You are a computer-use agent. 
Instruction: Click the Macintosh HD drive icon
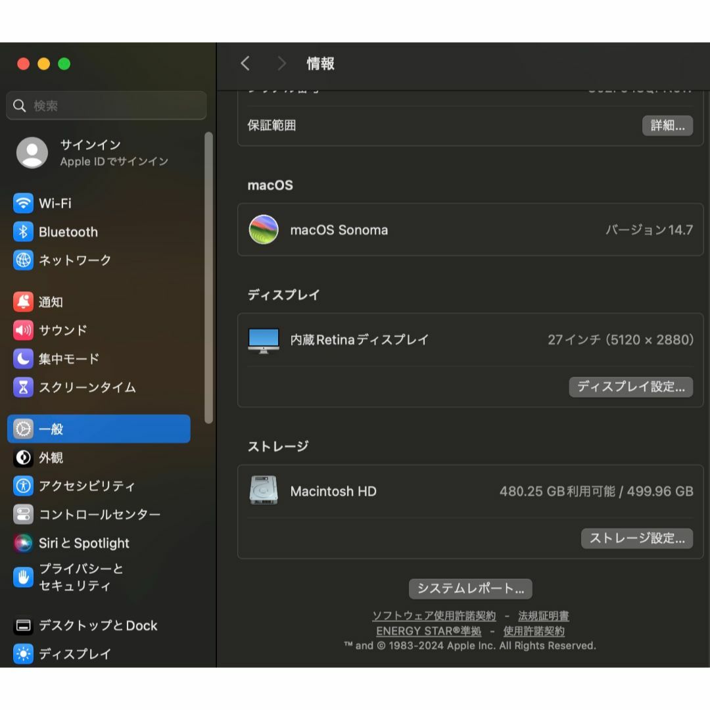click(x=264, y=490)
